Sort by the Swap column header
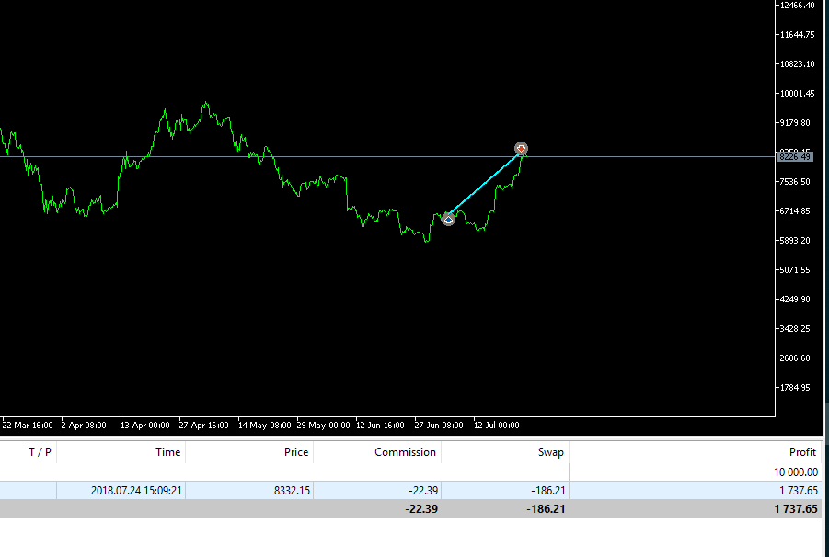This screenshot has width=829, height=557. pos(550,452)
